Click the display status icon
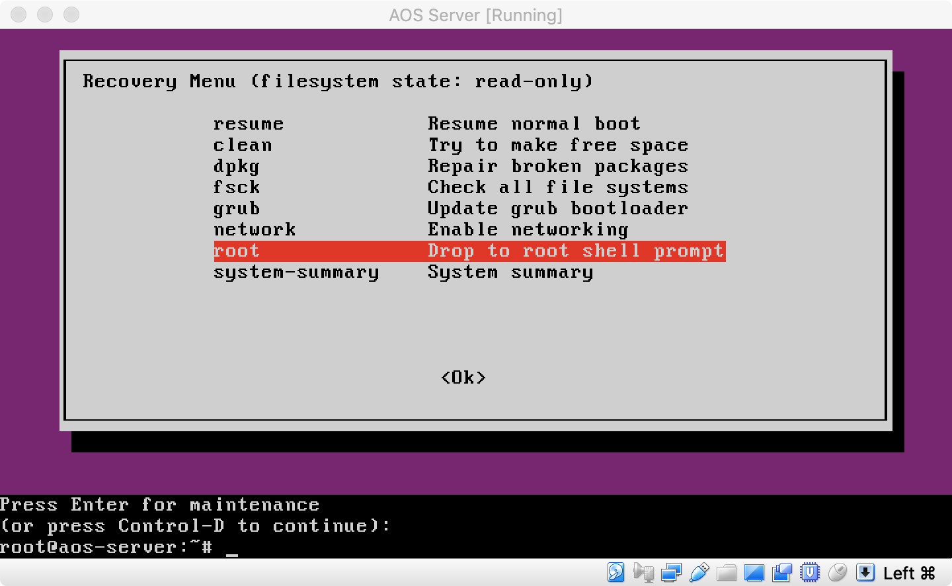 [x=754, y=572]
